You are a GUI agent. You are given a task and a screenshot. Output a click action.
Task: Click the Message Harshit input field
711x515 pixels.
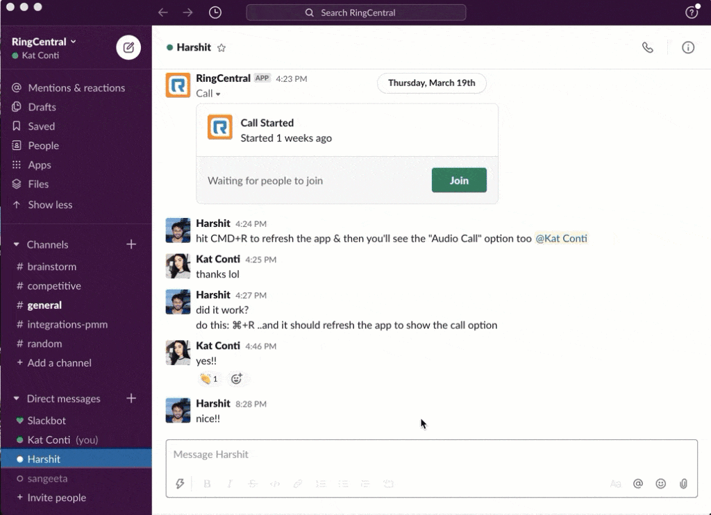click(x=430, y=455)
